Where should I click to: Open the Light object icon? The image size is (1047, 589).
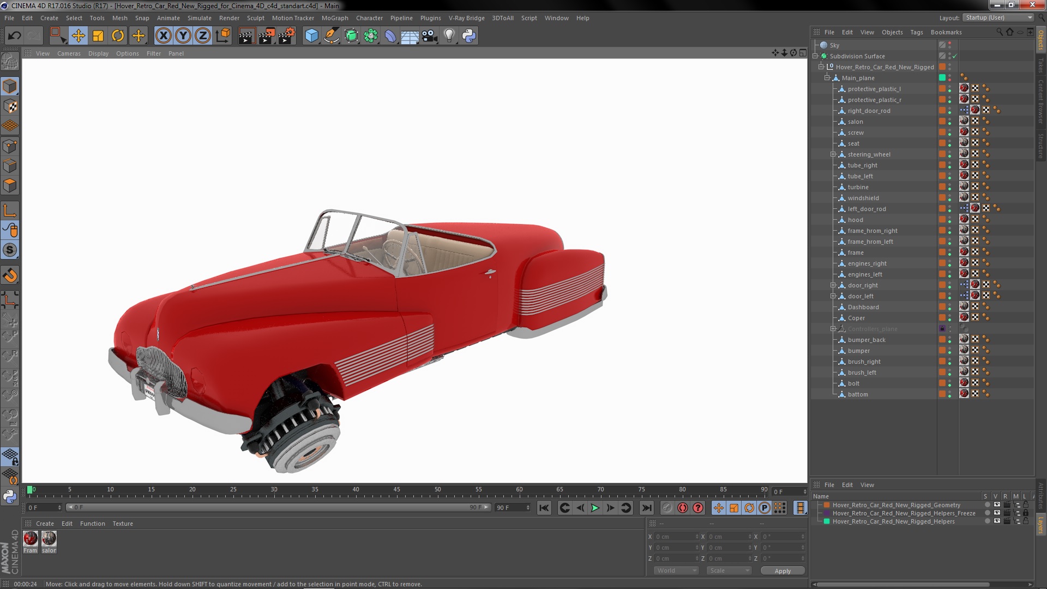449,36
